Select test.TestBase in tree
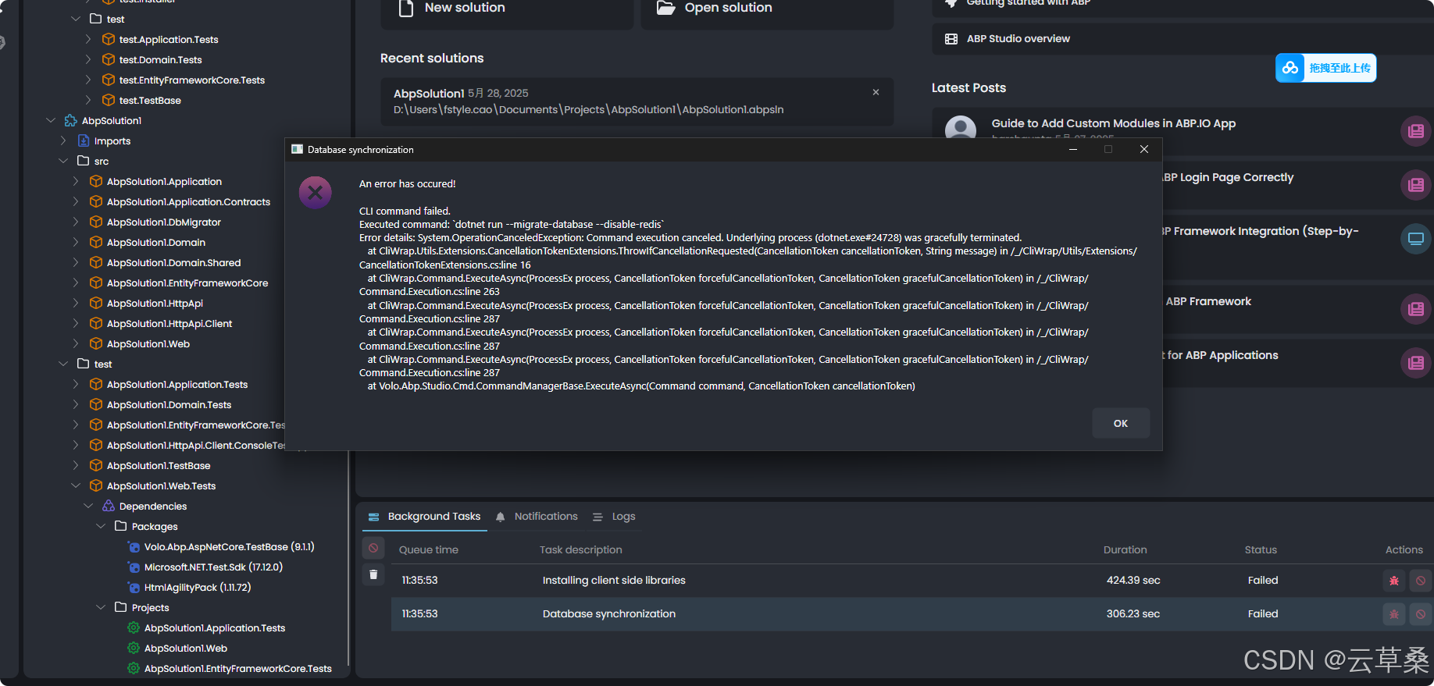 (x=150, y=100)
